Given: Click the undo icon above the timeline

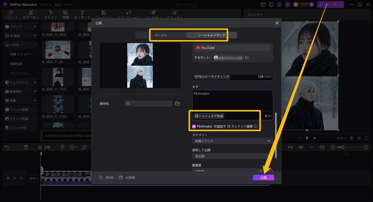Looking at the screenshot, I should 6,147.
